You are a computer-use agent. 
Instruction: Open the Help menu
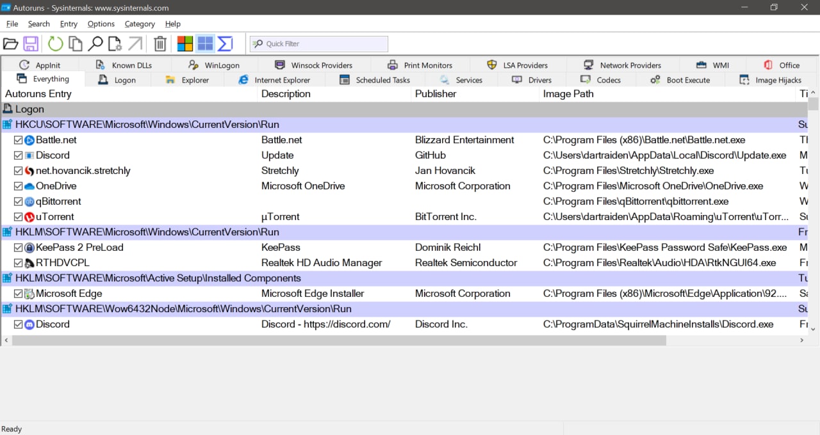pos(173,24)
